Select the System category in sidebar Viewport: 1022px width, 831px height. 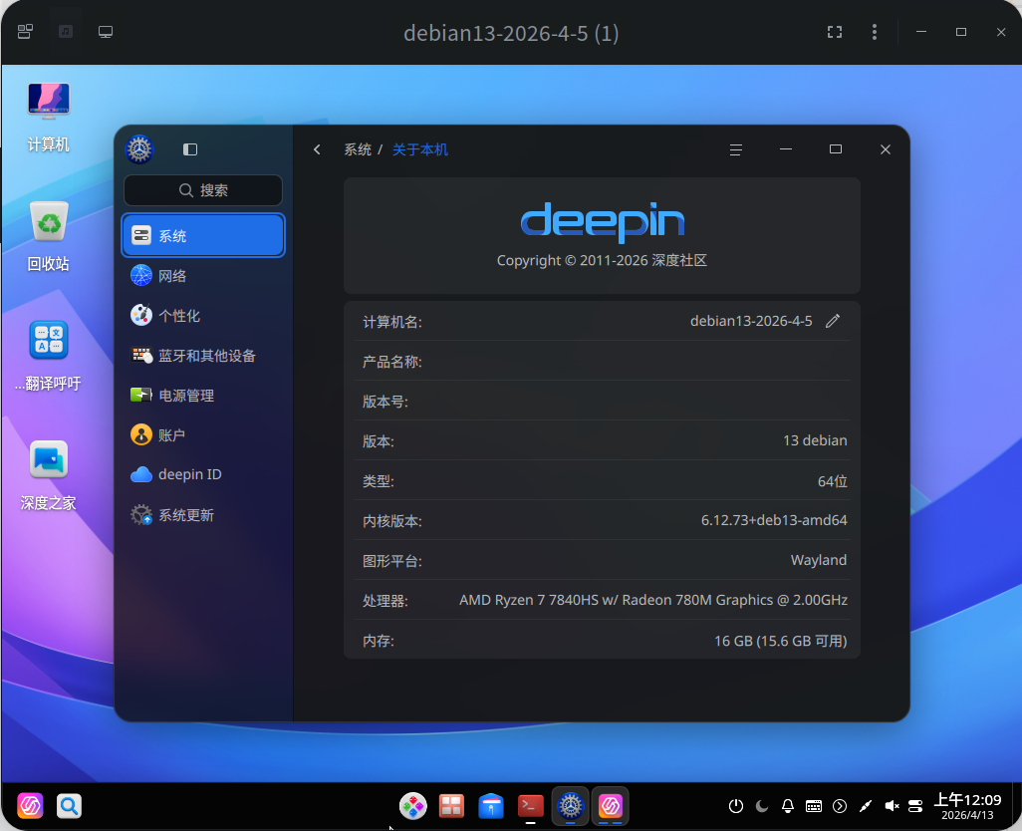point(203,236)
